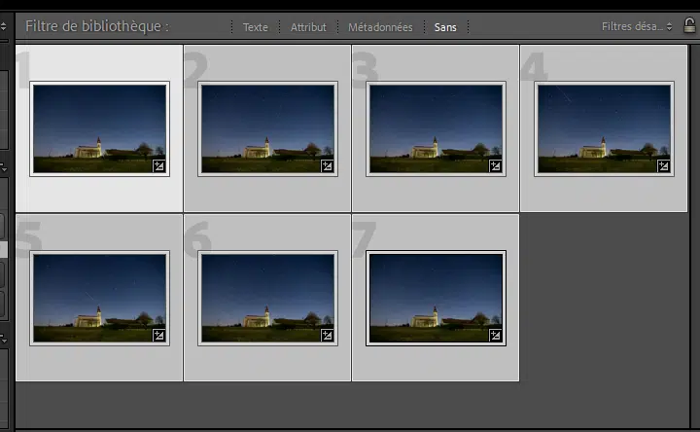This screenshot has width=700, height=432.
Task: Select photo thumbnail number 6
Action: [x=268, y=298]
